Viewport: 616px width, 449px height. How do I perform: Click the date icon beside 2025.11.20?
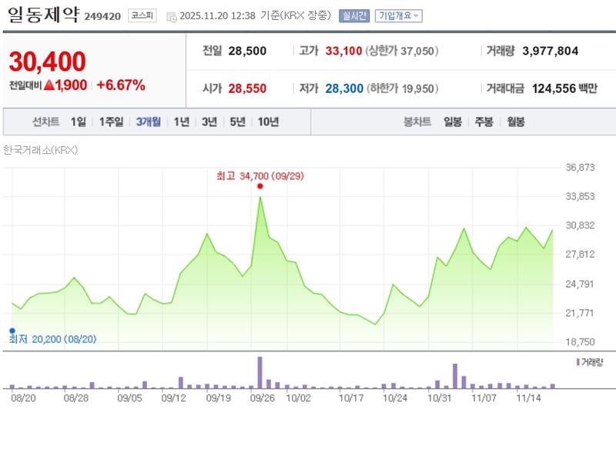coord(171,16)
